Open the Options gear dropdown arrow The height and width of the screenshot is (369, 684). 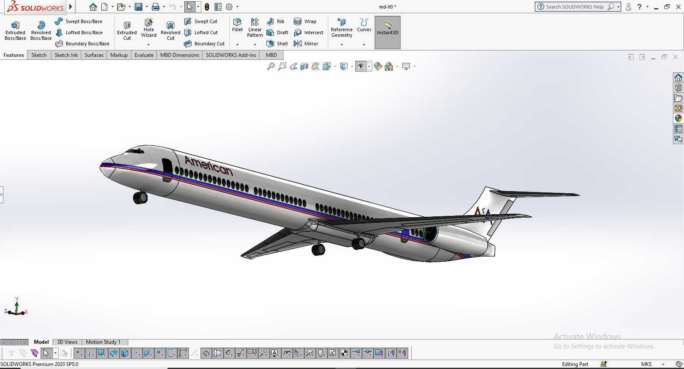click(x=237, y=7)
